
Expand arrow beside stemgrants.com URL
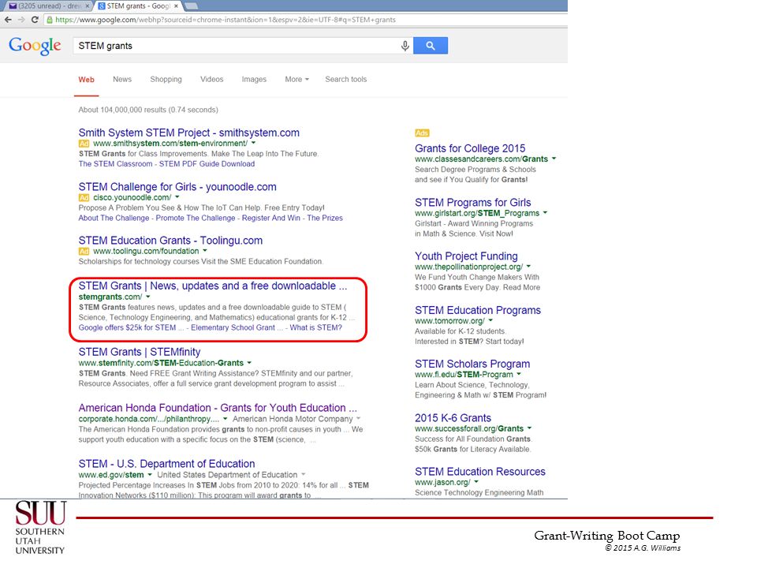(x=148, y=297)
